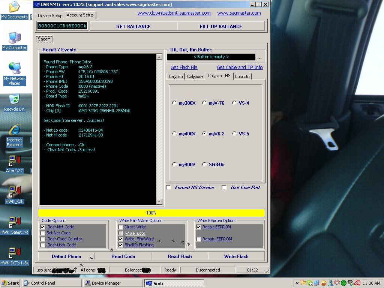Select the my400X radio button
384x288 pixels.
click(x=174, y=134)
